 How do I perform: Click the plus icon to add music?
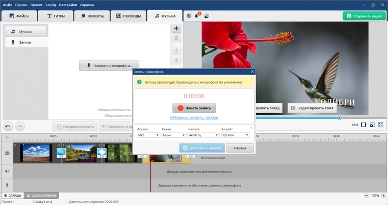[x=177, y=29]
